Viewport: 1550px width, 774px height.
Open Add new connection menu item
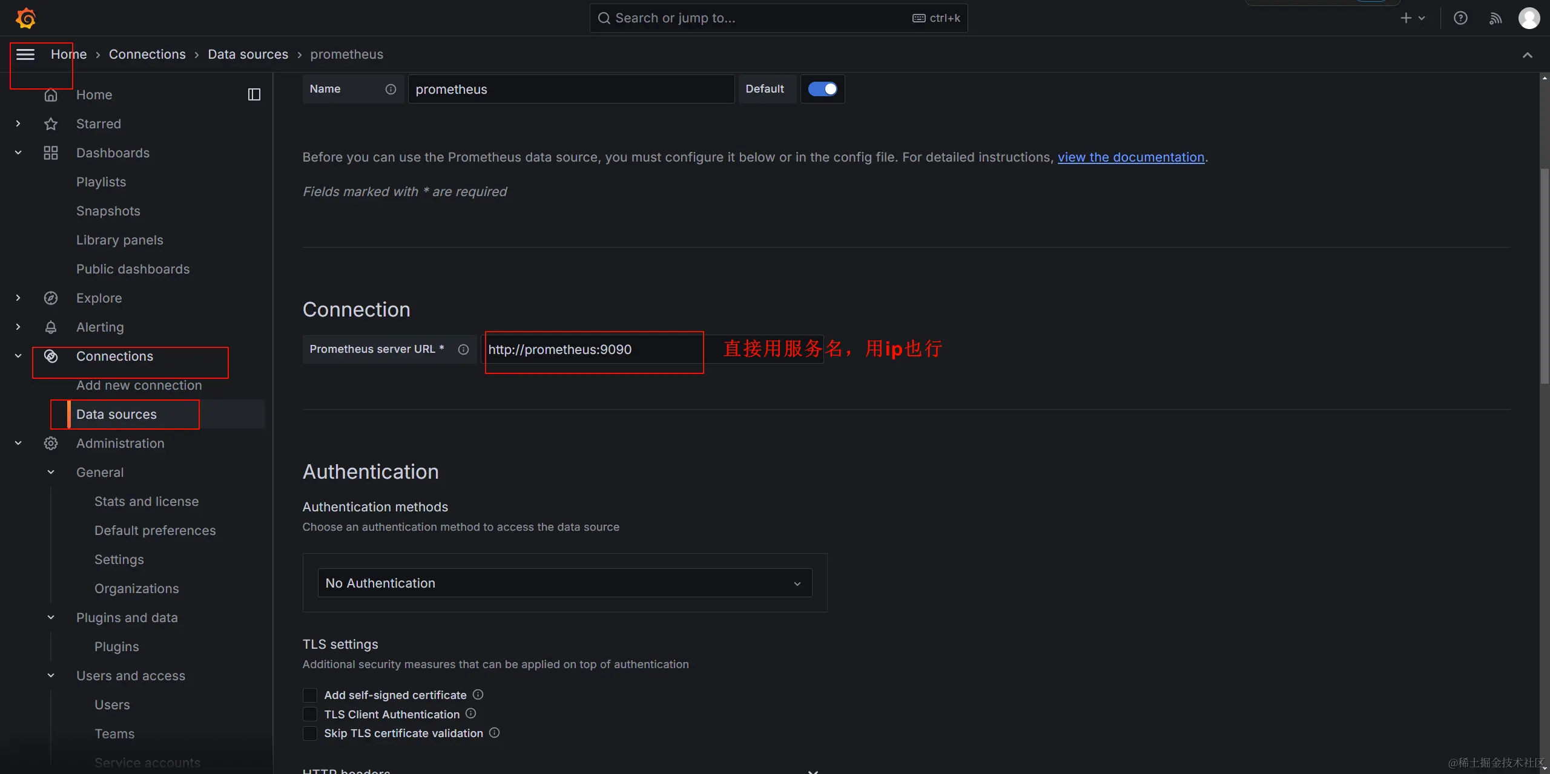139,385
